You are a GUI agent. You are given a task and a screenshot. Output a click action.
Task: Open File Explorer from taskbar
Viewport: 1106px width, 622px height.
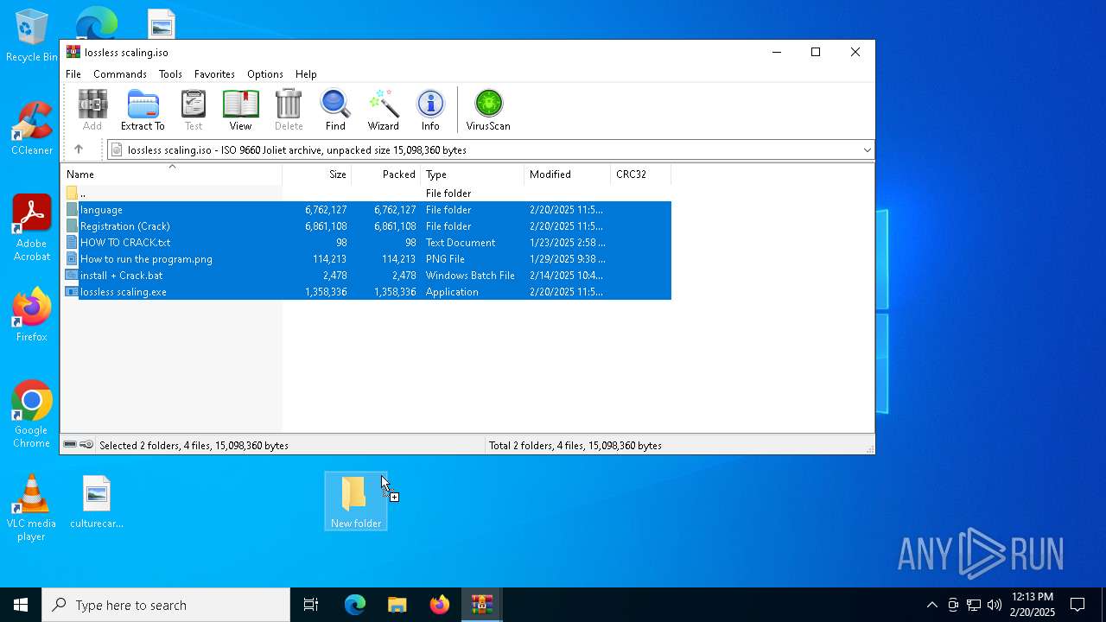click(397, 605)
